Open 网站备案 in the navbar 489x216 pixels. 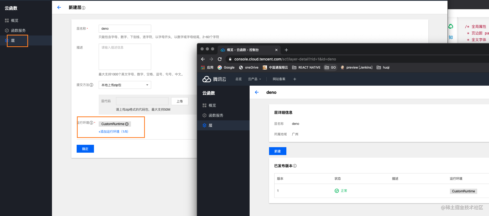click(279, 79)
